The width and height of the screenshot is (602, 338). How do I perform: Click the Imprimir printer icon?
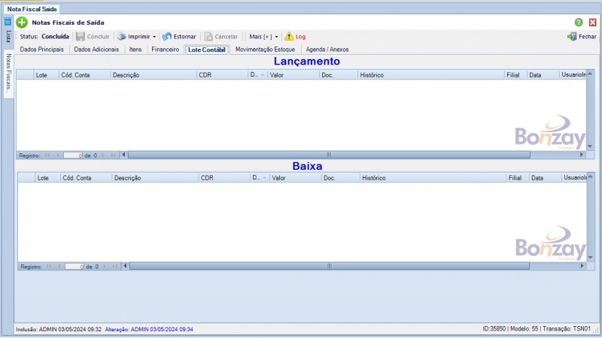pyautogui.click(x=121, y=36)
